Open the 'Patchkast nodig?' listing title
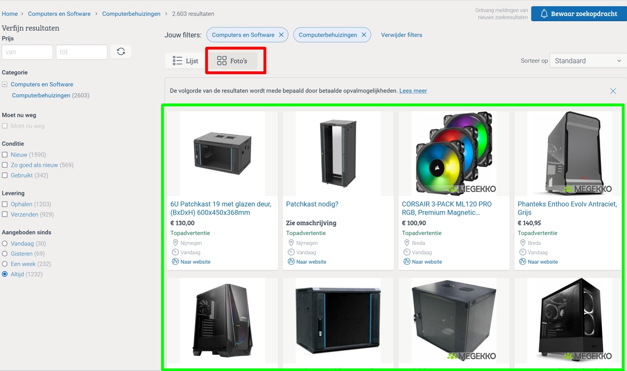 point(312,204)
